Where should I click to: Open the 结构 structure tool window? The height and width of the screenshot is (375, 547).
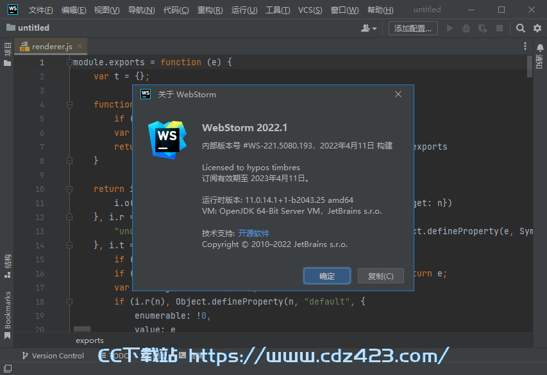pos(7,266)
